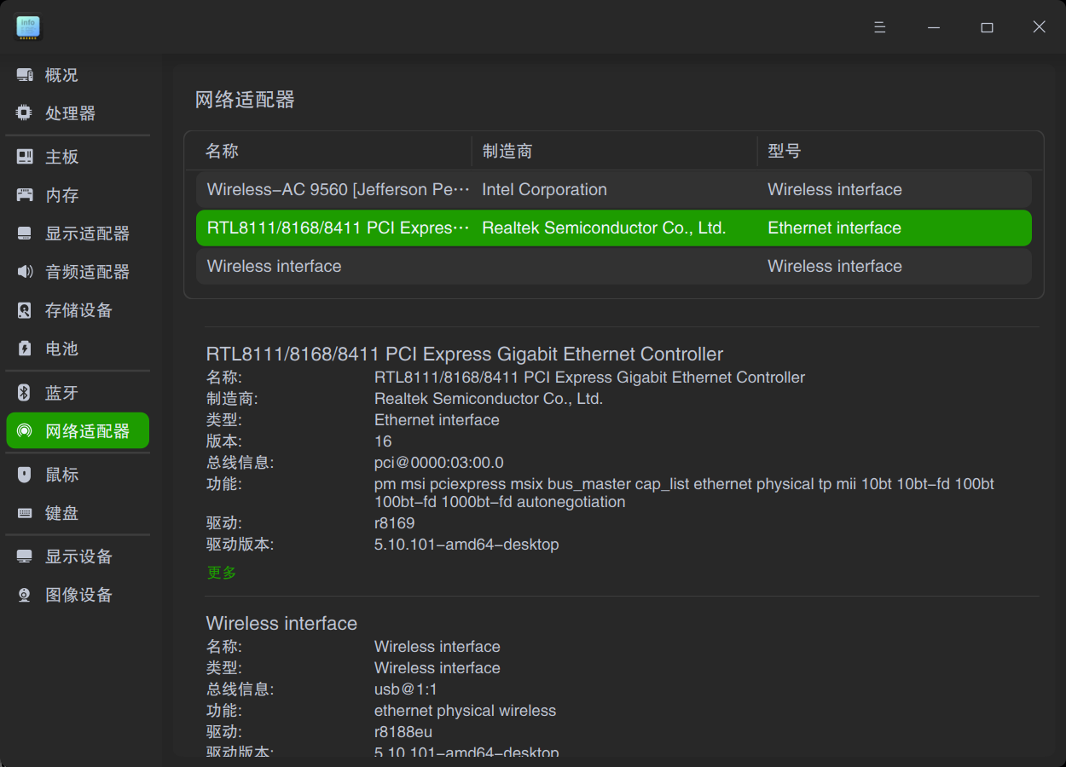
Task: Click the 音频适配器 speaker icon
Action: coord(25,272)
